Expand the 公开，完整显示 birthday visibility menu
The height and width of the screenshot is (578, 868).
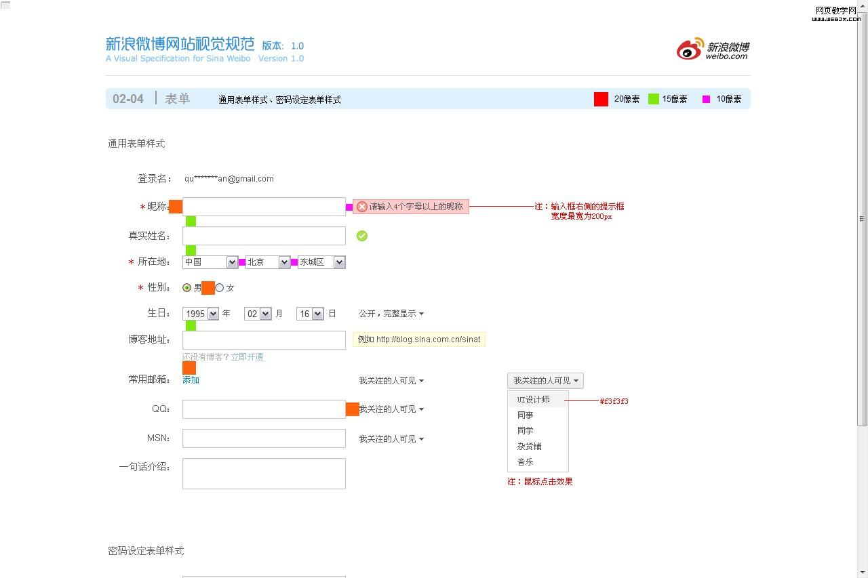[391, 314]
